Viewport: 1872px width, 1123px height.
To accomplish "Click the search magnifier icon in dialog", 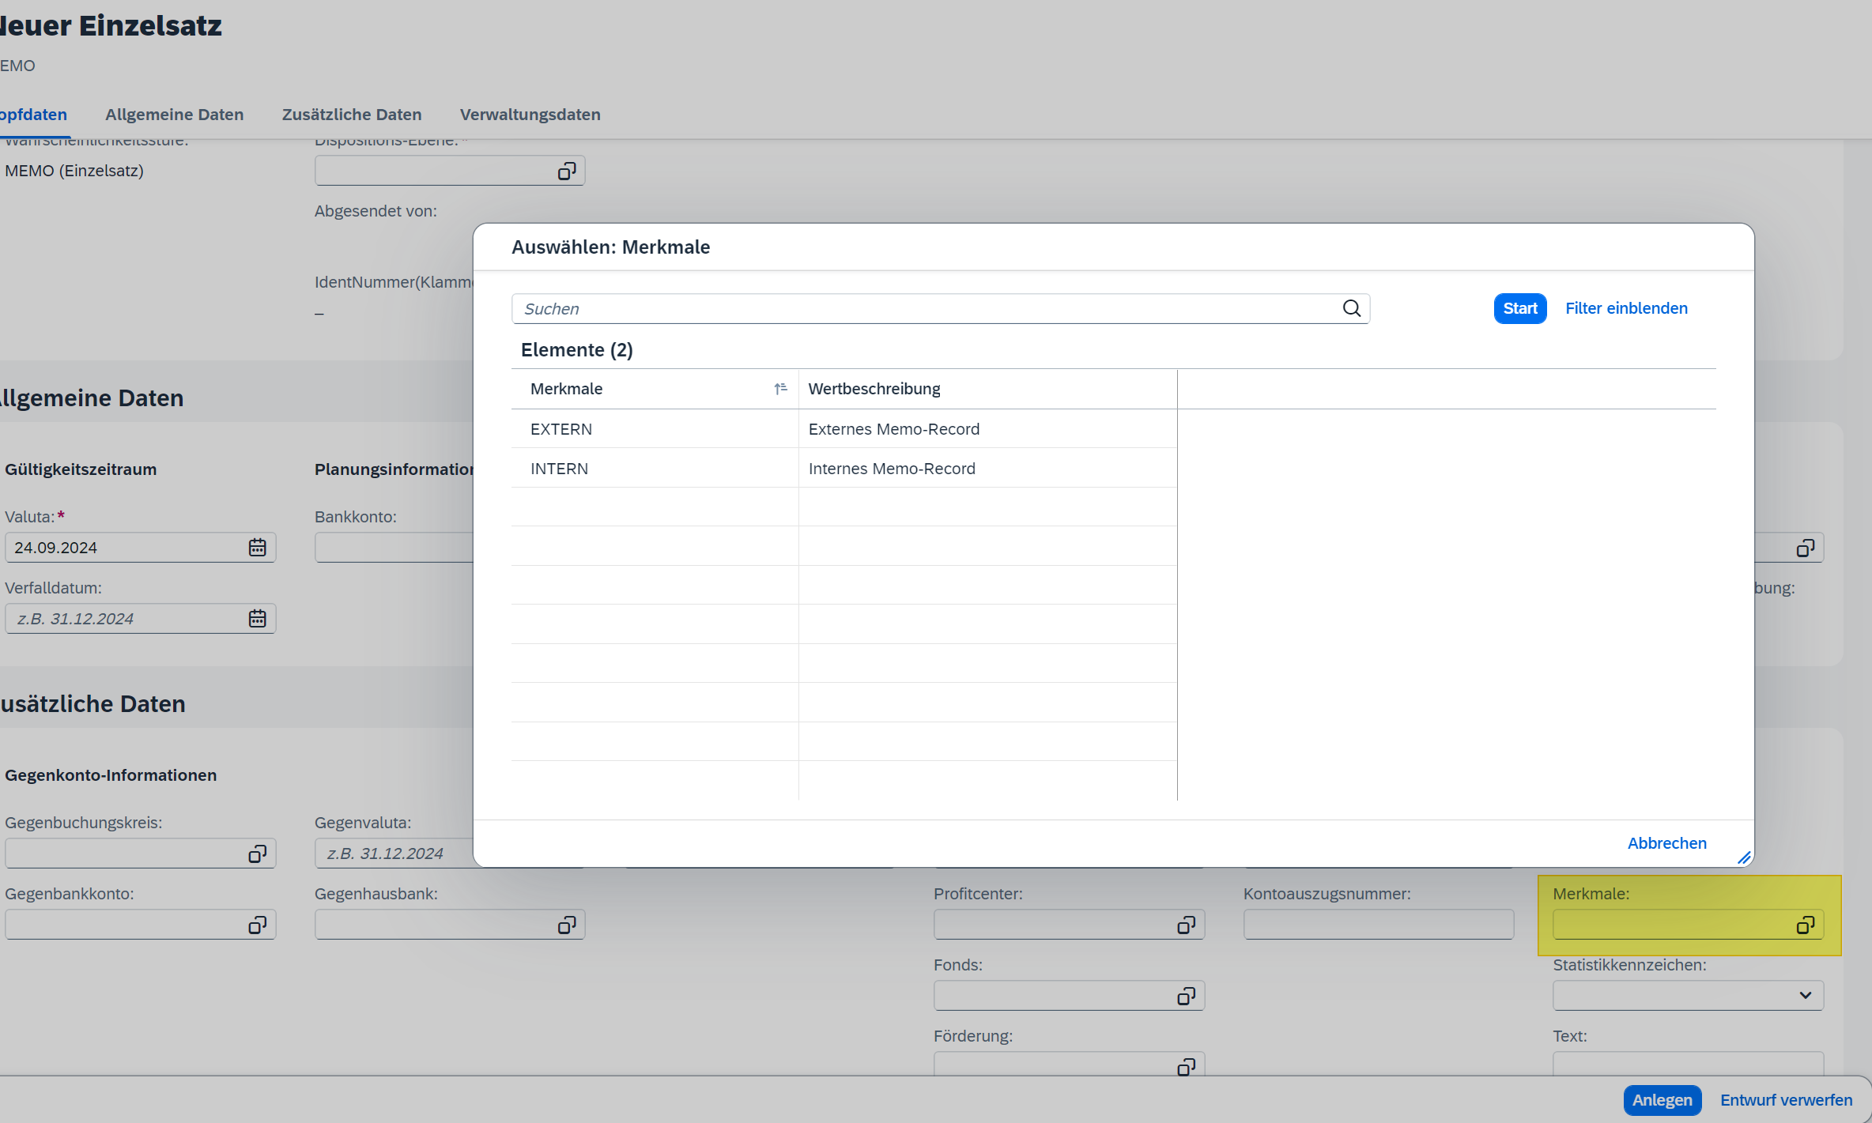I will point(1351,308).
